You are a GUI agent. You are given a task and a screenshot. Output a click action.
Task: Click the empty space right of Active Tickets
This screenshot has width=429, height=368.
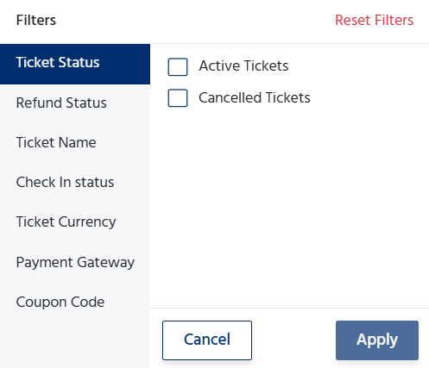(356, 66)
